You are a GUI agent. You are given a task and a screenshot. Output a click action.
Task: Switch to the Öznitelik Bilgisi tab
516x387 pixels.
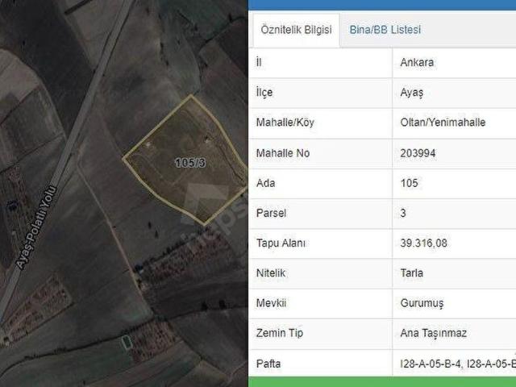[x=296, y=30]
